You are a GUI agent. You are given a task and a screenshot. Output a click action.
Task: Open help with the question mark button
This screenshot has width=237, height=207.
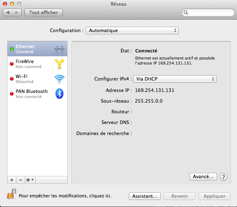(223, 177)
